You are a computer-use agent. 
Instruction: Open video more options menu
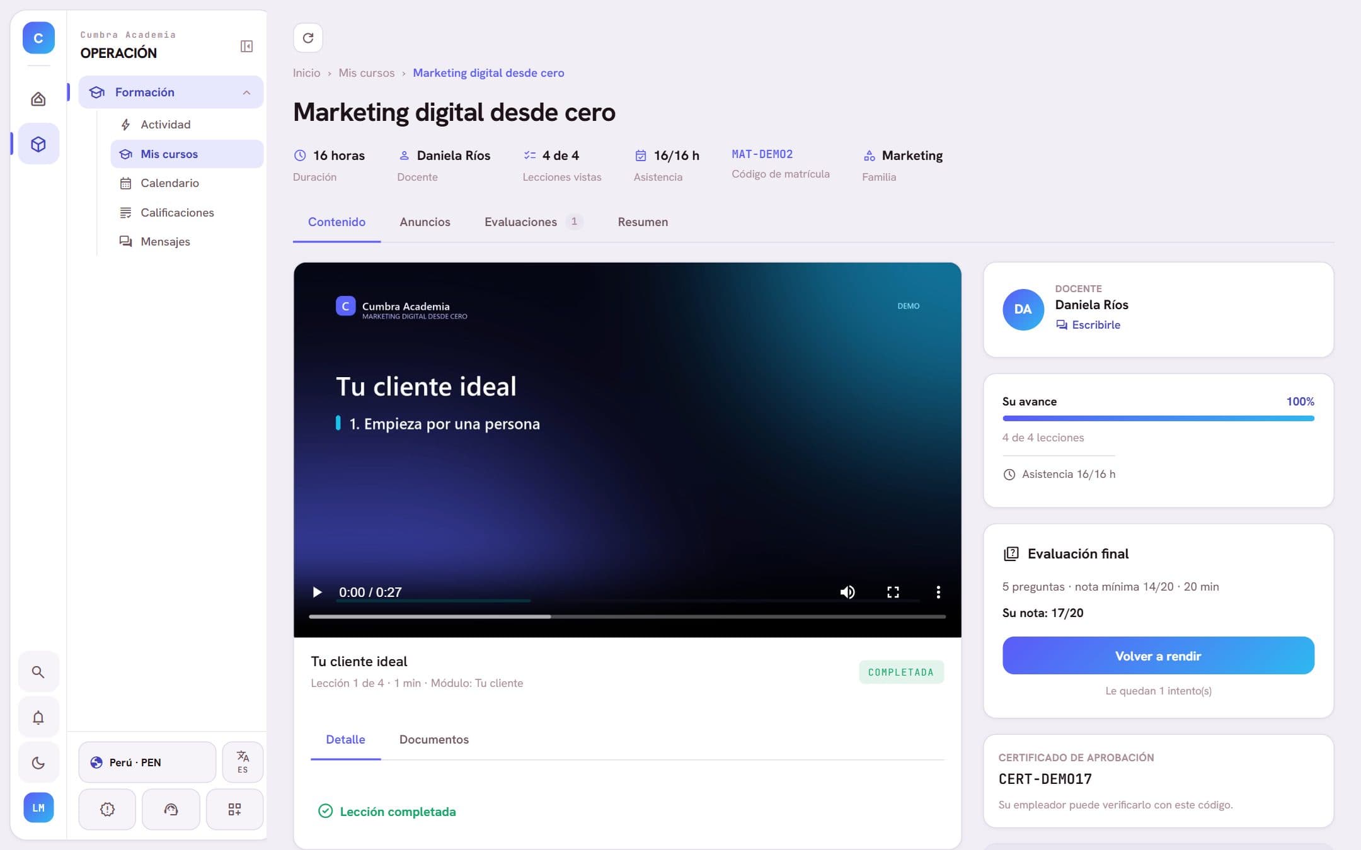[938, 592]
